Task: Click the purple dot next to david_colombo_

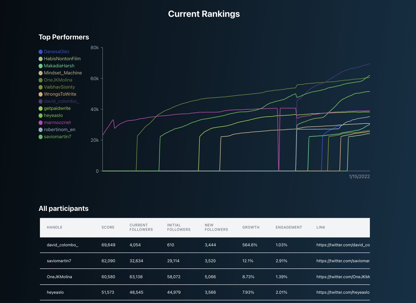Action: [41, 101]
